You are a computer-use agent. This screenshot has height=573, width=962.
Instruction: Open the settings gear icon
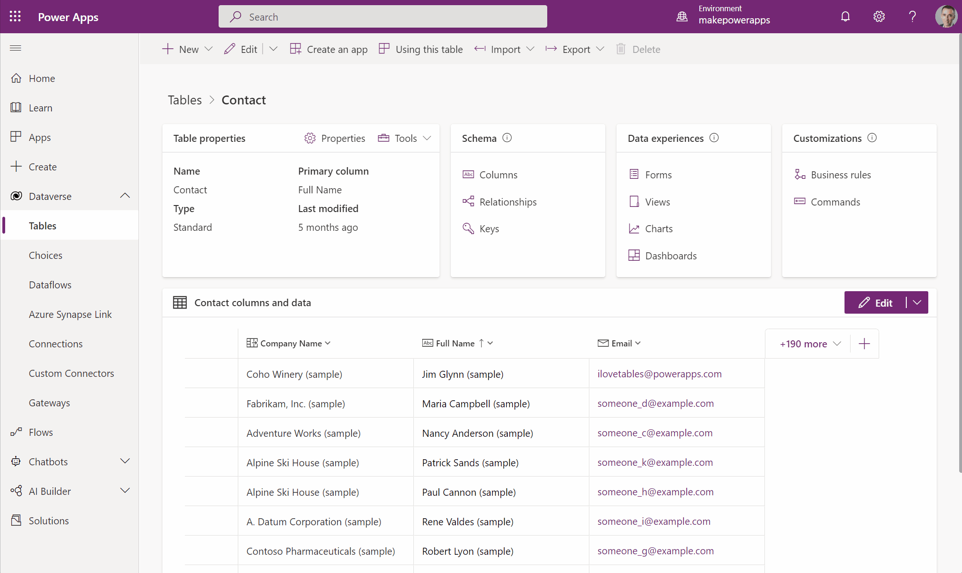pyautogui.click(x=879, y=17)
